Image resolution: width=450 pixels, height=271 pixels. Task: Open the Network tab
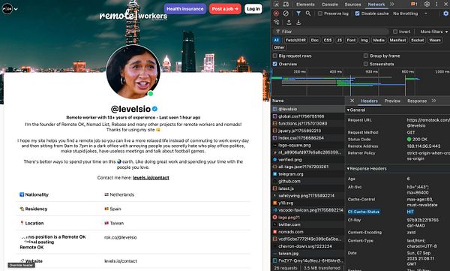[376, 5]
